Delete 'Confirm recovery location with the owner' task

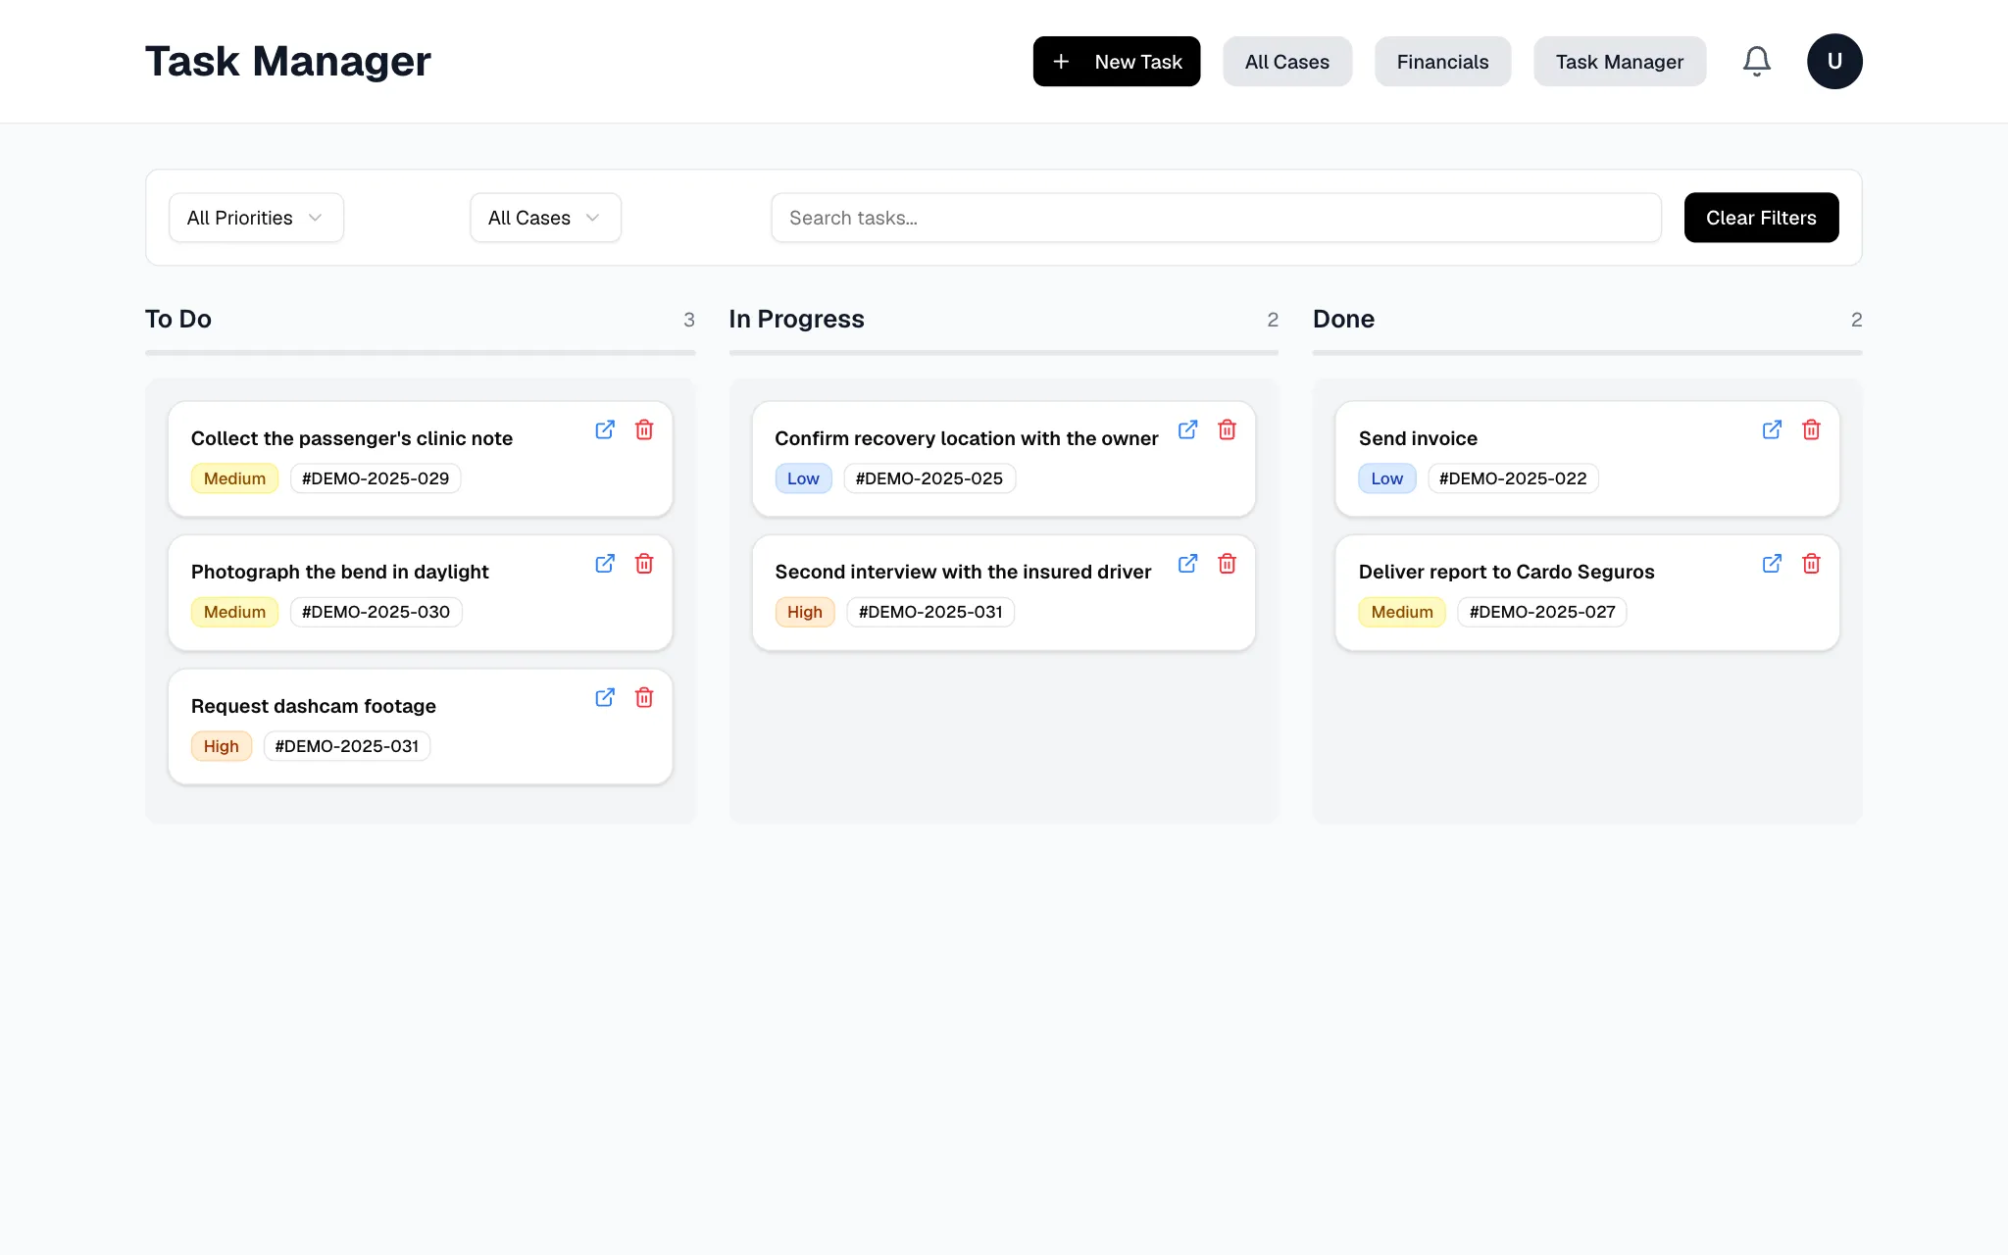pos(1227,429)
